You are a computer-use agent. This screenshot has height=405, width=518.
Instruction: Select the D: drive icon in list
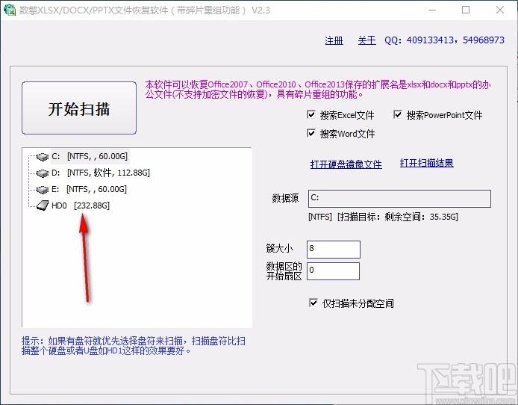43,173
